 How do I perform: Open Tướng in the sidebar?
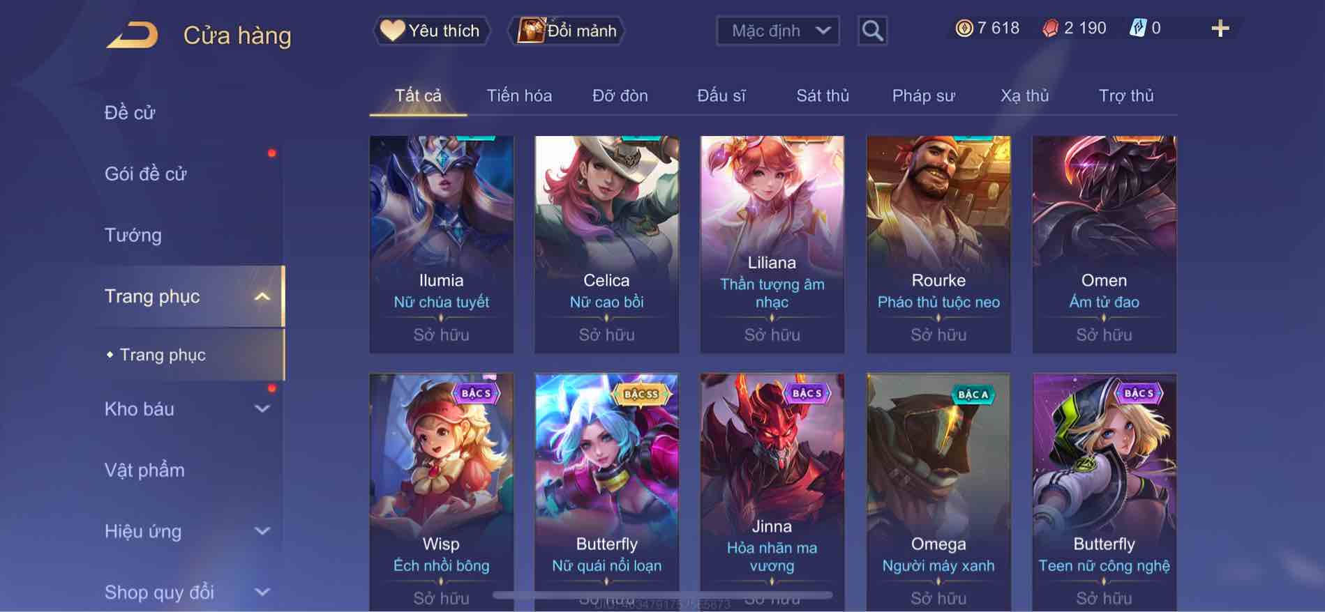[x=133, y=236]
